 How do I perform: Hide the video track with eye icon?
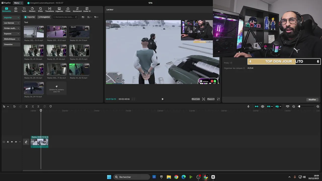click(12, 142)
